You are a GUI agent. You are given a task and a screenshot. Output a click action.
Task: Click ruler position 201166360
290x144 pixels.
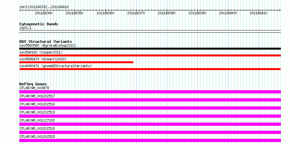pos(105,13)
